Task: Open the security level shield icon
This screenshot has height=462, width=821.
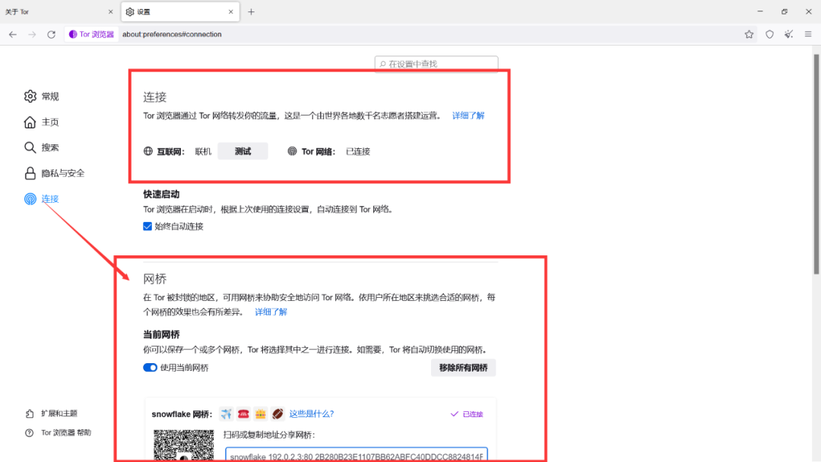Action: [769, 34]
